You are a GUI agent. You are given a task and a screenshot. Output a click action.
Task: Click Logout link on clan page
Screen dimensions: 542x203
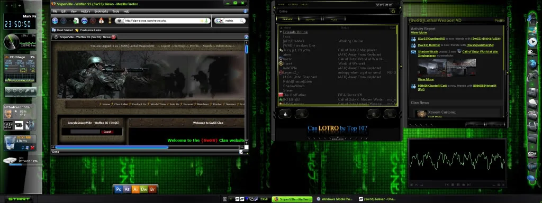point(165,46)
